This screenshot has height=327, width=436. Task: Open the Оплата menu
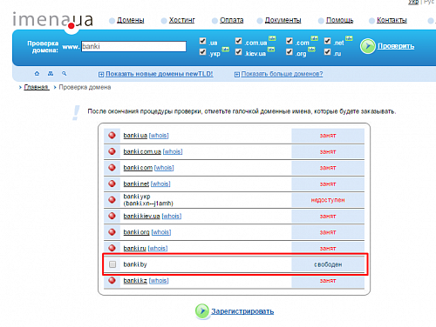click(x=231, y=20)
